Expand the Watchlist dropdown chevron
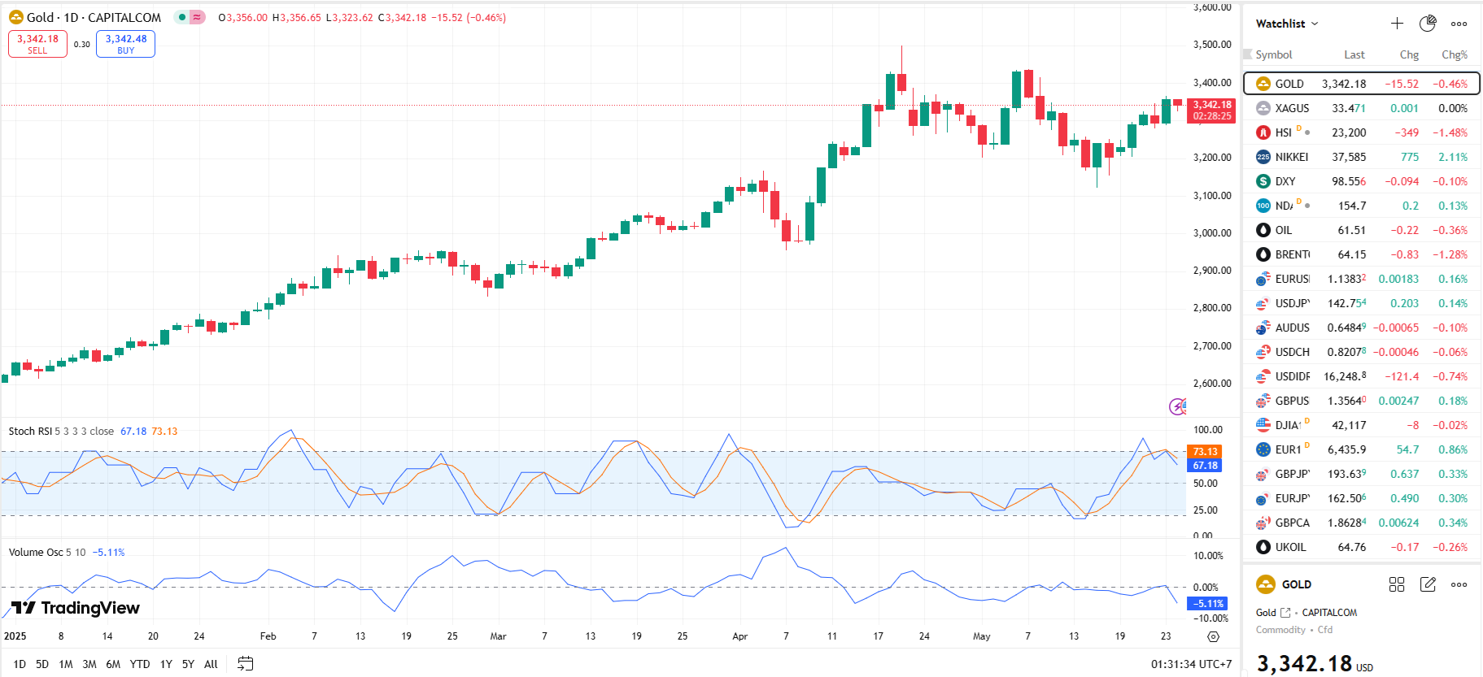The width and height of the screenshot is (1483, 677). coord(1315,24)
